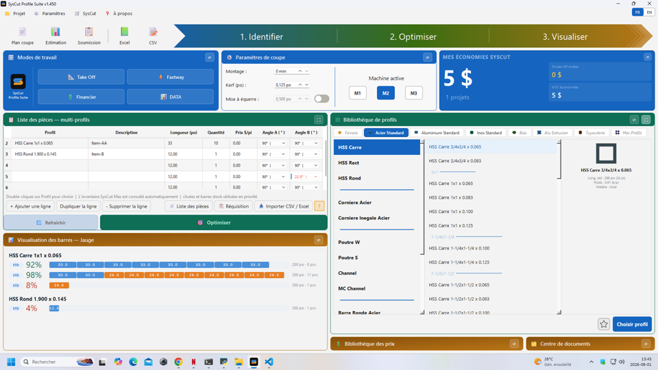The width and height of the screenshot is (658, 370).
Task: Open Angle B dropdown for row 3
Action: [x=306, y=154]
